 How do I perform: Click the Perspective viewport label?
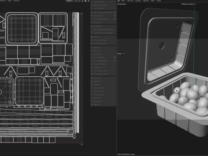tap(122, 4)
